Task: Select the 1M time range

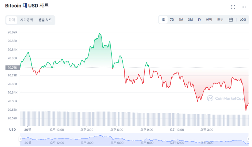Action: click(x=181, y=20)
